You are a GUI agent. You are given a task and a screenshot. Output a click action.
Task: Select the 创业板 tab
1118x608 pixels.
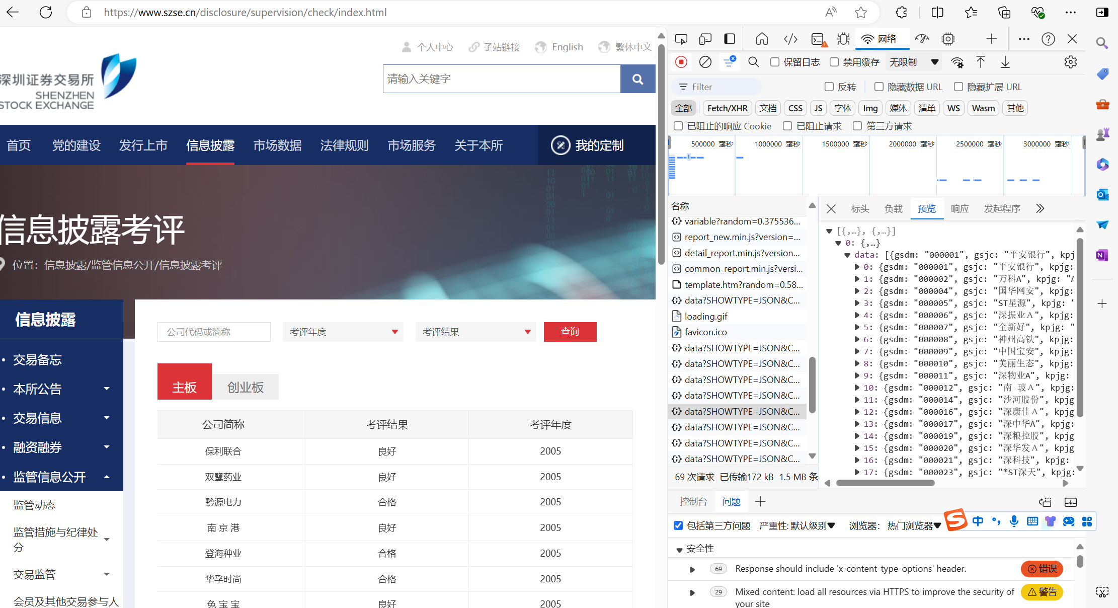[245, 387]
